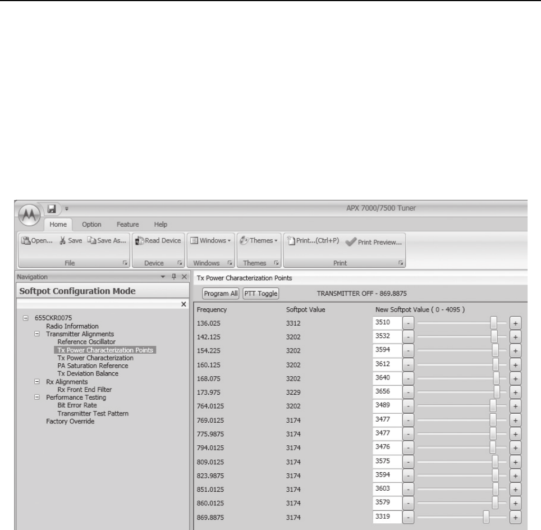541x530 pixels.
Task: Click the Tx Power Characterization Points window title
Action: click(x=244, y=278)
